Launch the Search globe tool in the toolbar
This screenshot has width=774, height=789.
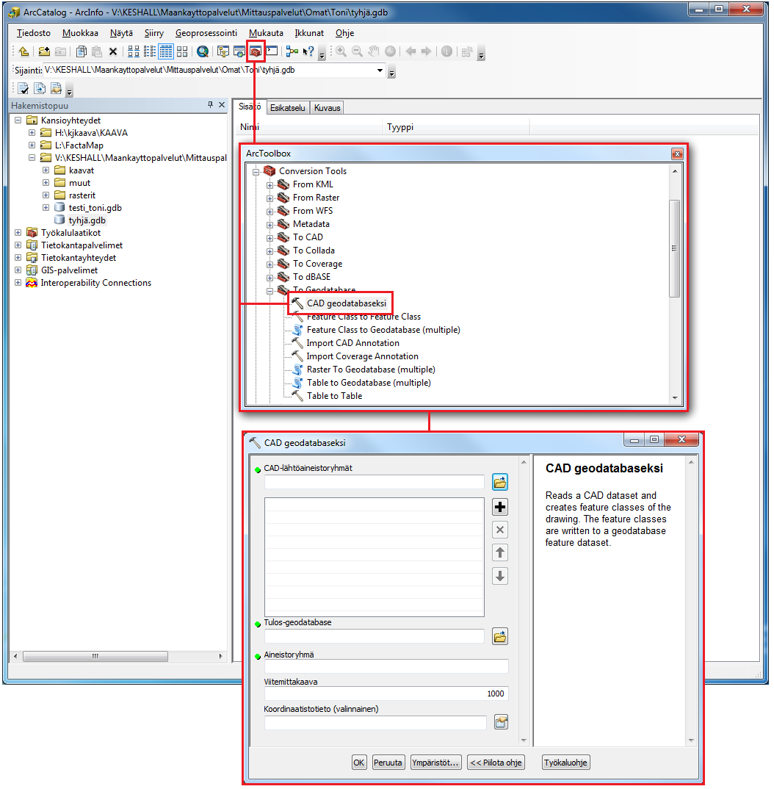(203, 51)
